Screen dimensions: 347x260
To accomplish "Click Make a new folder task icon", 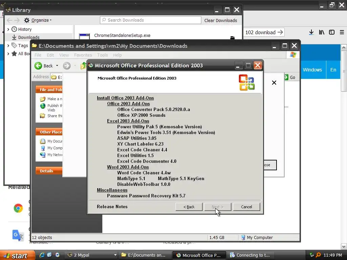I will [x=42, y=99].
